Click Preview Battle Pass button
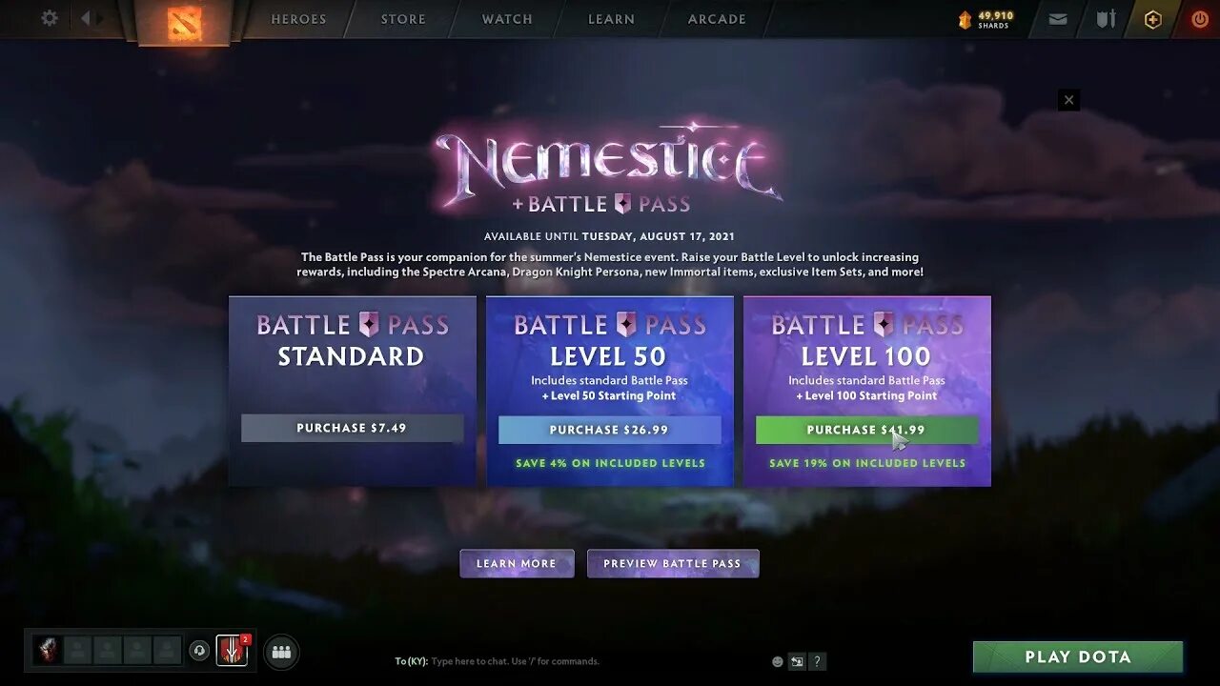 click(x=673, y=563)
